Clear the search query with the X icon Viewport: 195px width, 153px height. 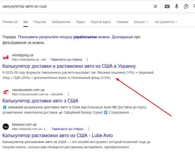156,6
